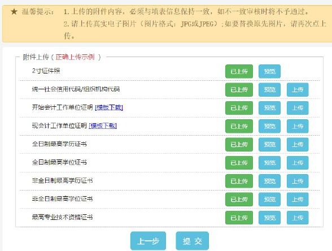Click 已上传 for 现会计工作单位证明
Image resolution: width=332 pixels, height=251 pixels.
pyautogui.click(x=239, y=127)
